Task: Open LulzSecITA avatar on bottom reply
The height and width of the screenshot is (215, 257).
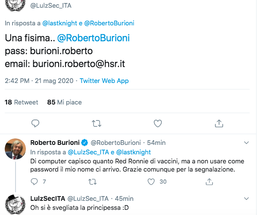Action: point(15,205)
